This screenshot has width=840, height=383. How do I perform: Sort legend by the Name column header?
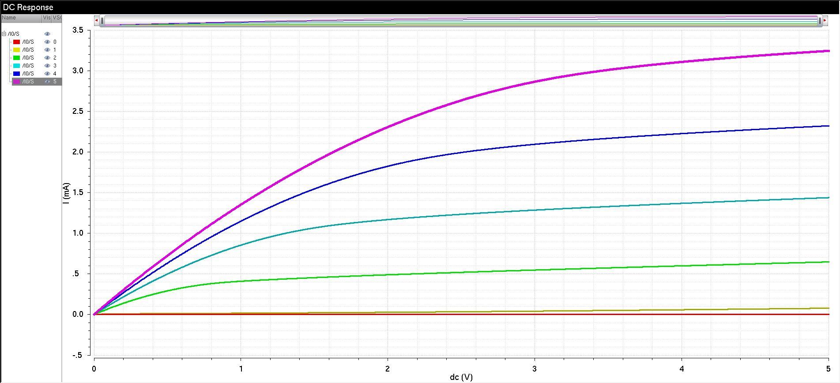pos(21,18)
